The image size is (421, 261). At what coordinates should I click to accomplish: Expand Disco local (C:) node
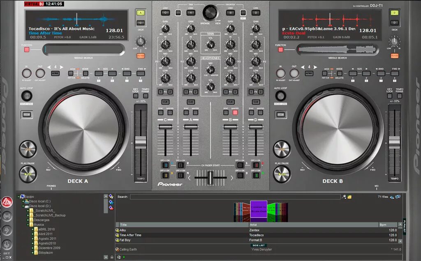pos(23,201)
